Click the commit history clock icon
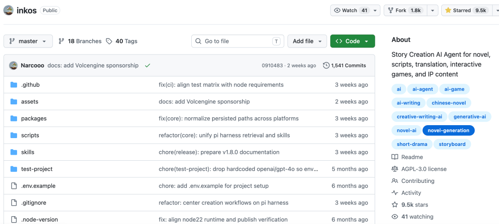 pos(326,66)
